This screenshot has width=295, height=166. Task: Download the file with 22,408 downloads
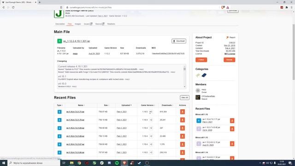pyautogui.click(x=183, y=136)
